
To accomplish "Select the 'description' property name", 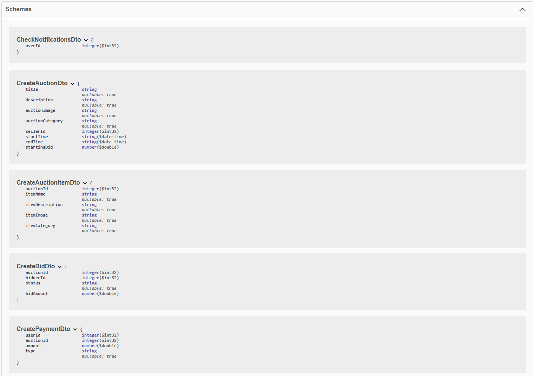I will tap(39, 100).
